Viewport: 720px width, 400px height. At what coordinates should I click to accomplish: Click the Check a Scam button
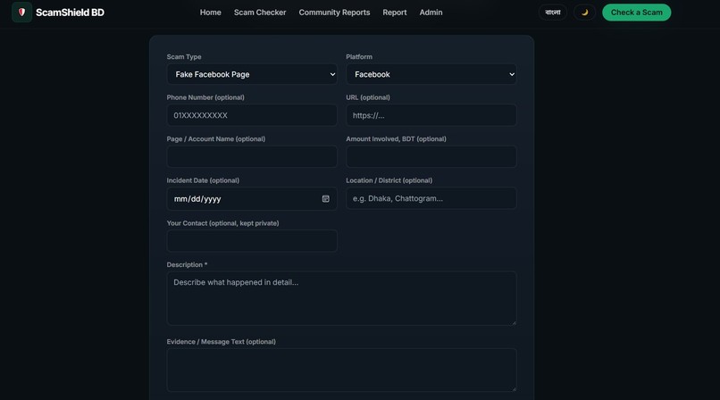636,12
